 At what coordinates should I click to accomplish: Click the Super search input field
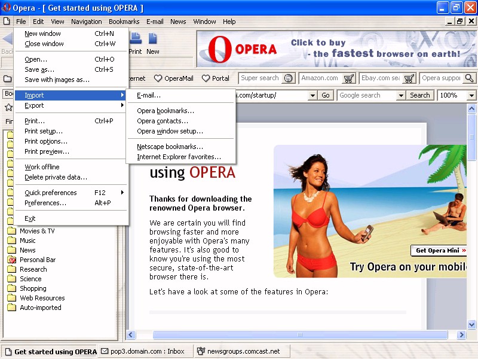(261, 78)
